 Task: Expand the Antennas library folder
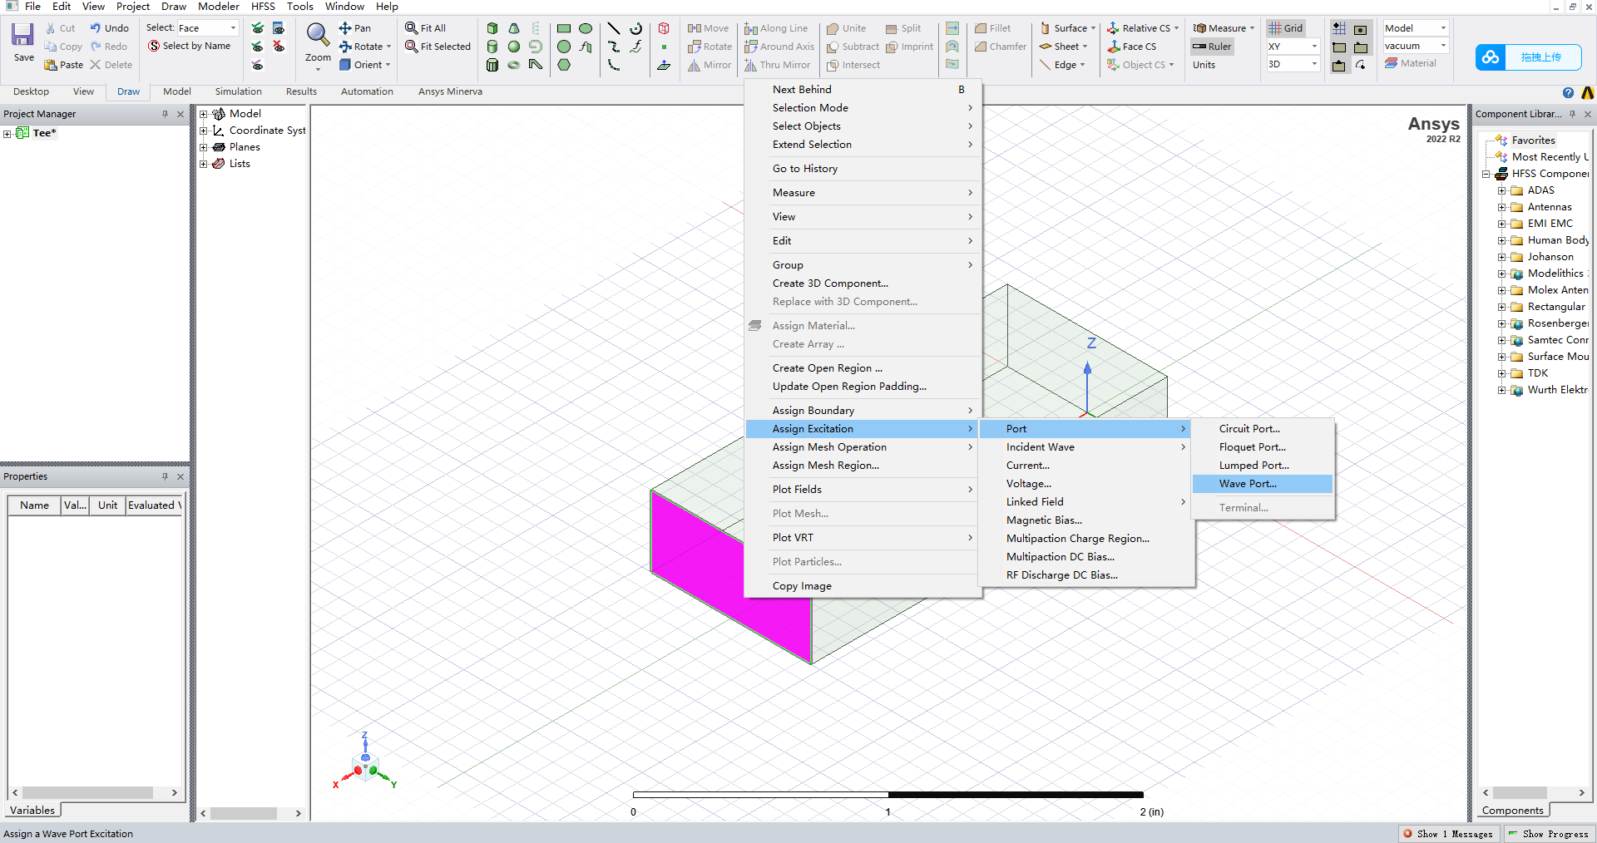tap(1501, 207)
